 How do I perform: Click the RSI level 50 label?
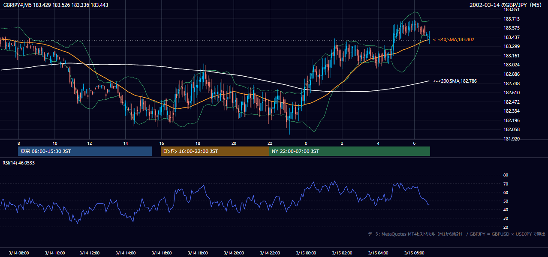[x=506, y=201]
